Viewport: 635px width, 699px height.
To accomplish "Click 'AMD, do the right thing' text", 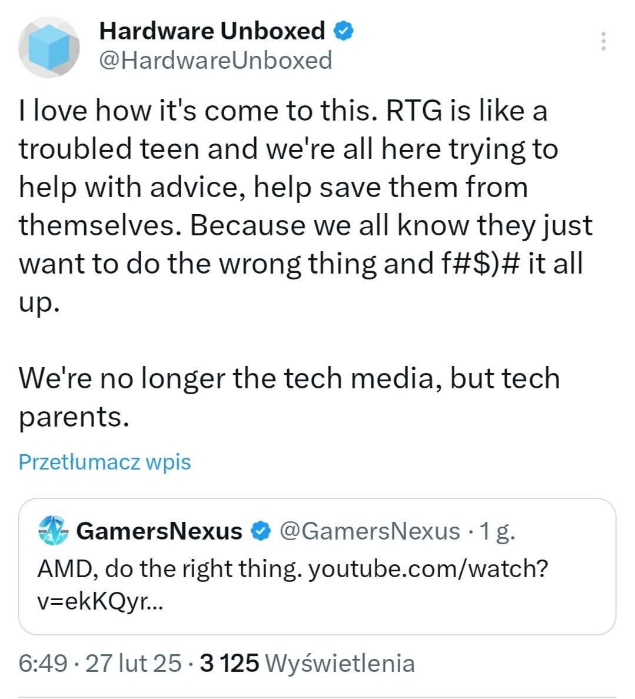I will pyautogui.click(x=169, y=568).
